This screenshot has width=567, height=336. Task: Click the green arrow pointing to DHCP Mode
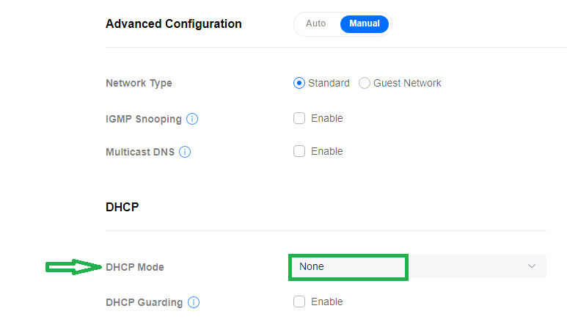pos(73,267)
